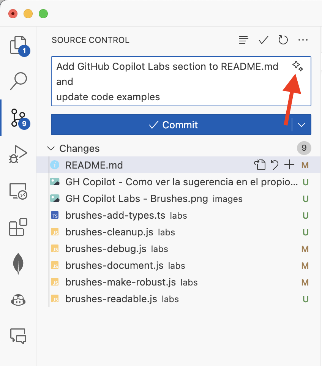Open the MongoDB leaf view

point(18,263)
